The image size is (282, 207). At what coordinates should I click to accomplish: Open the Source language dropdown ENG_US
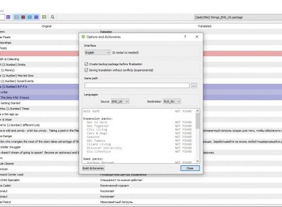click(120, 101)
